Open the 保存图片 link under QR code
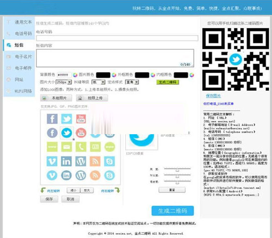This screenshot has height=238, width=272. tap(213, 96)
